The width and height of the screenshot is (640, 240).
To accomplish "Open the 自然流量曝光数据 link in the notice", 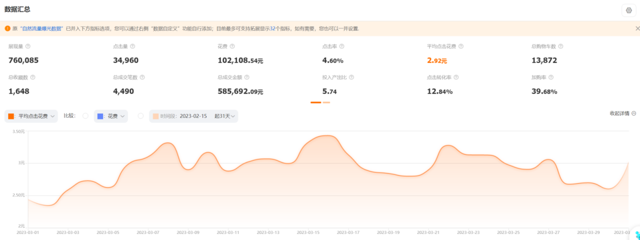I will click(42, 29).
